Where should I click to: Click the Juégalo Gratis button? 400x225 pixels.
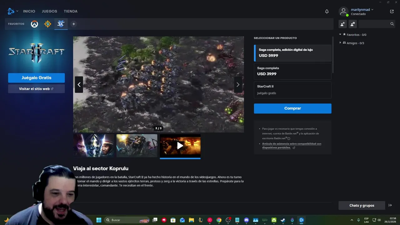[x=36, y=78]
